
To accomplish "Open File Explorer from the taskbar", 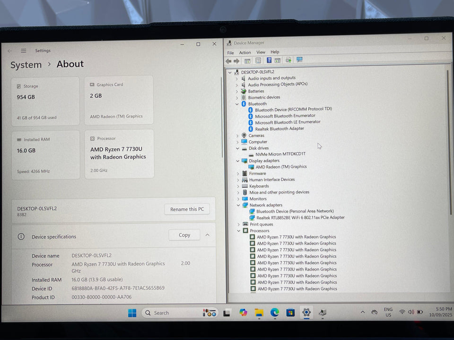I will click(x=259, y=313).
